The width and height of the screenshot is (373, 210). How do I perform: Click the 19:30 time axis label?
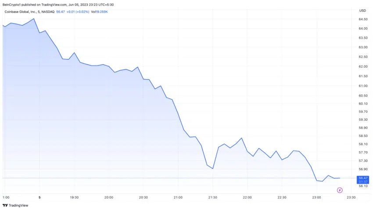(x=74, y=197)
